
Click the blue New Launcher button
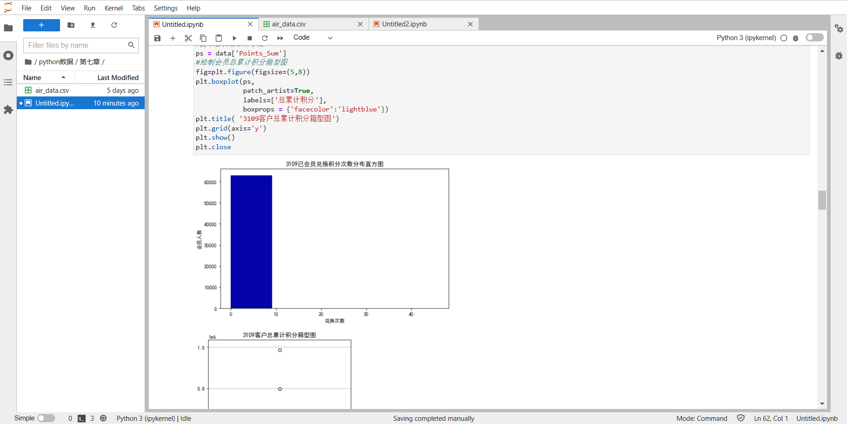coord(41,25)
